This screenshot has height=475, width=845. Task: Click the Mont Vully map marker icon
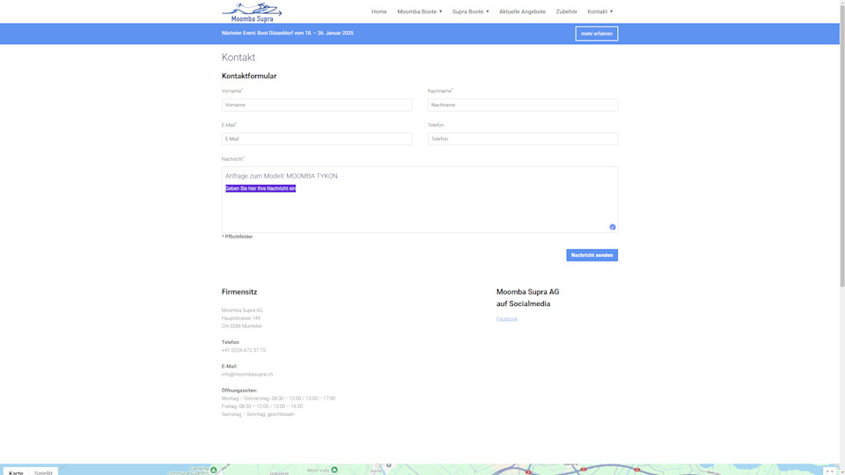pyautogui.click(x=334, y=470)
